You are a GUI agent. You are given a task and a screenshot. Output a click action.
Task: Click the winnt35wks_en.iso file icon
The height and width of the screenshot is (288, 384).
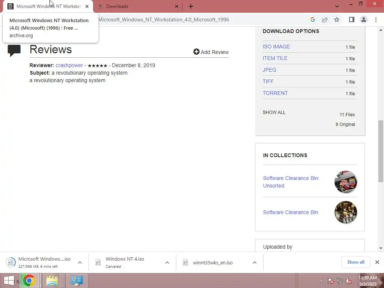coord(185,262)
